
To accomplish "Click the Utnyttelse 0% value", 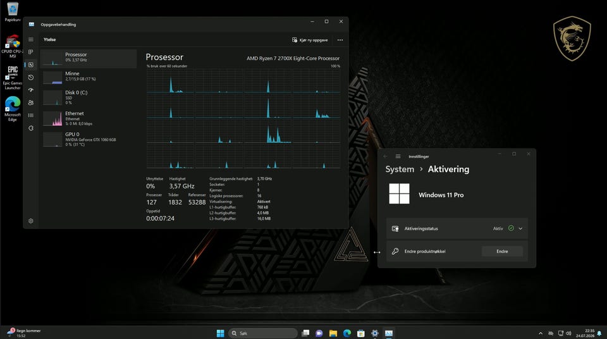I will (x=150, y=187).
